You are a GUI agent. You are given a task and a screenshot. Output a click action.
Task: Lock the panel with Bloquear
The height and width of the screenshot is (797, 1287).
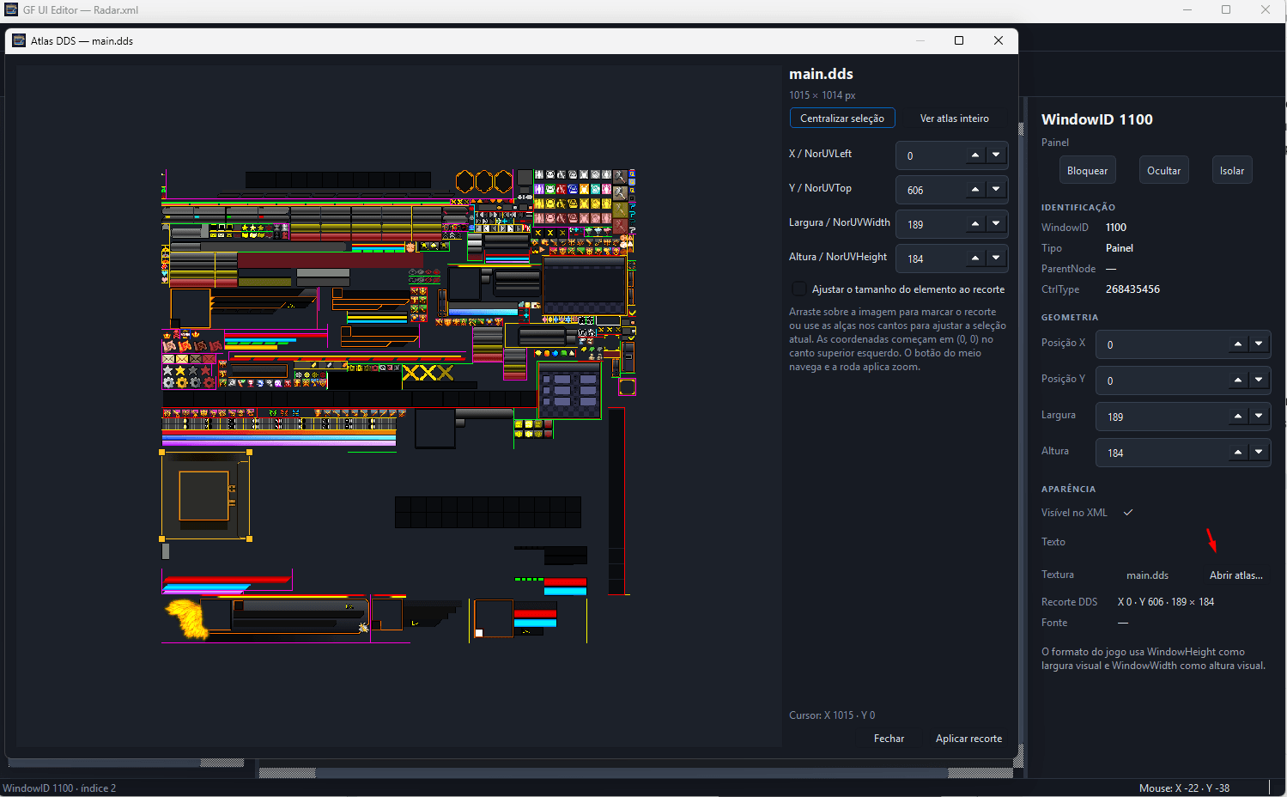1087,171
